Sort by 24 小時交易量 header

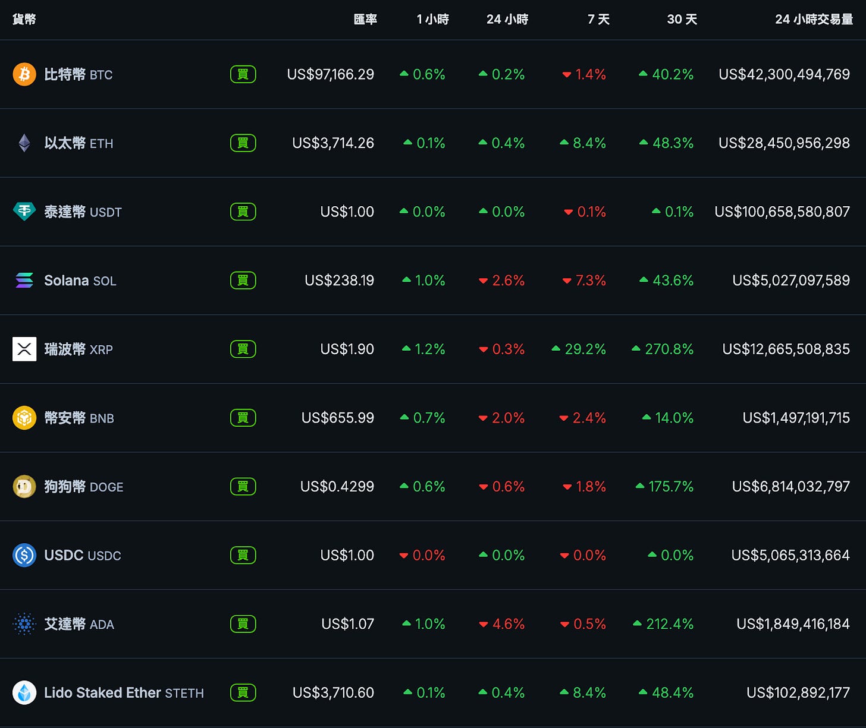(814, 20)
